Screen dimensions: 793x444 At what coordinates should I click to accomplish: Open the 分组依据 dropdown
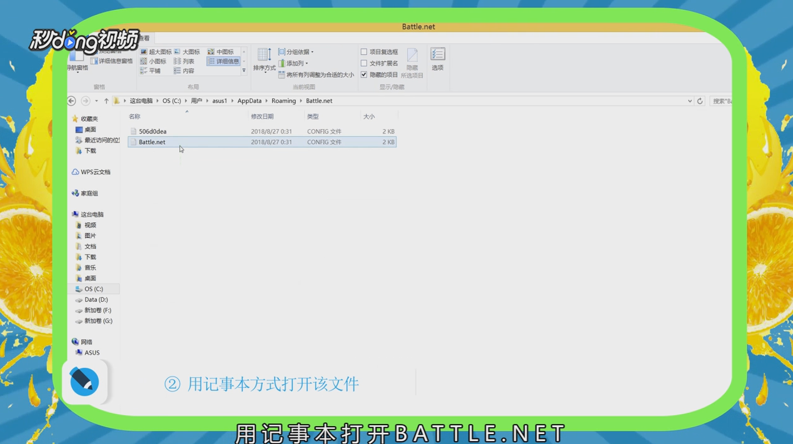296,52
